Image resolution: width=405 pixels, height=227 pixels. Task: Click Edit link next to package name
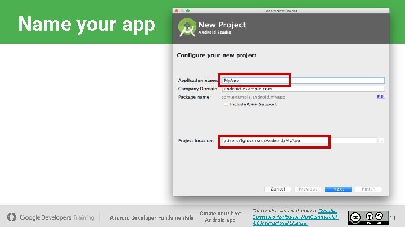click(x=381, y=96)
